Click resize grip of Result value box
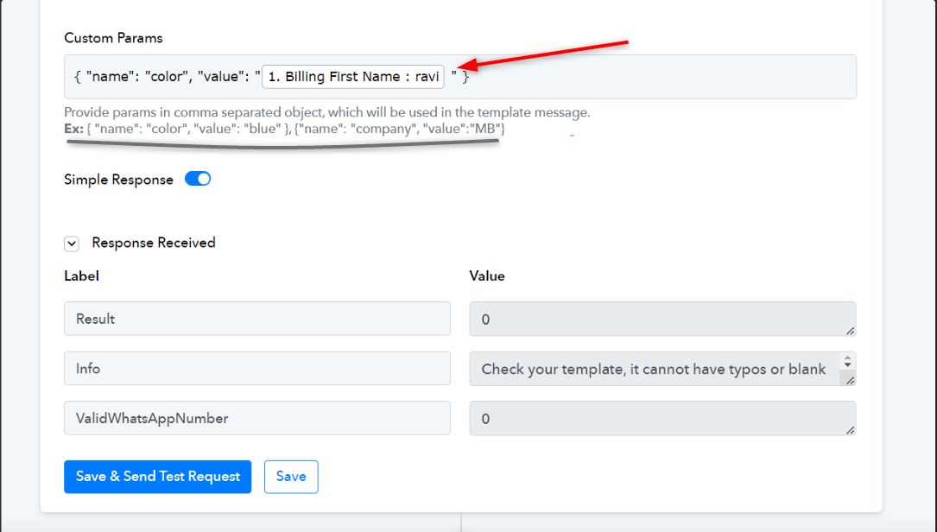The image size is (937, 532). click(851, 331)
